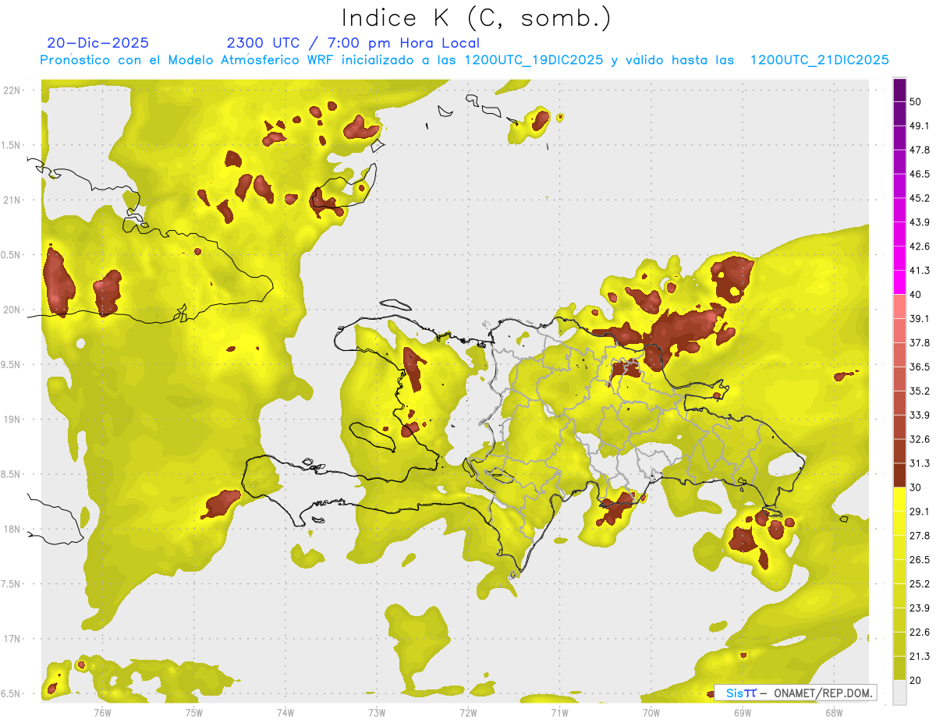Click the legend value "33.9"
936x723 pixels.
920,416
